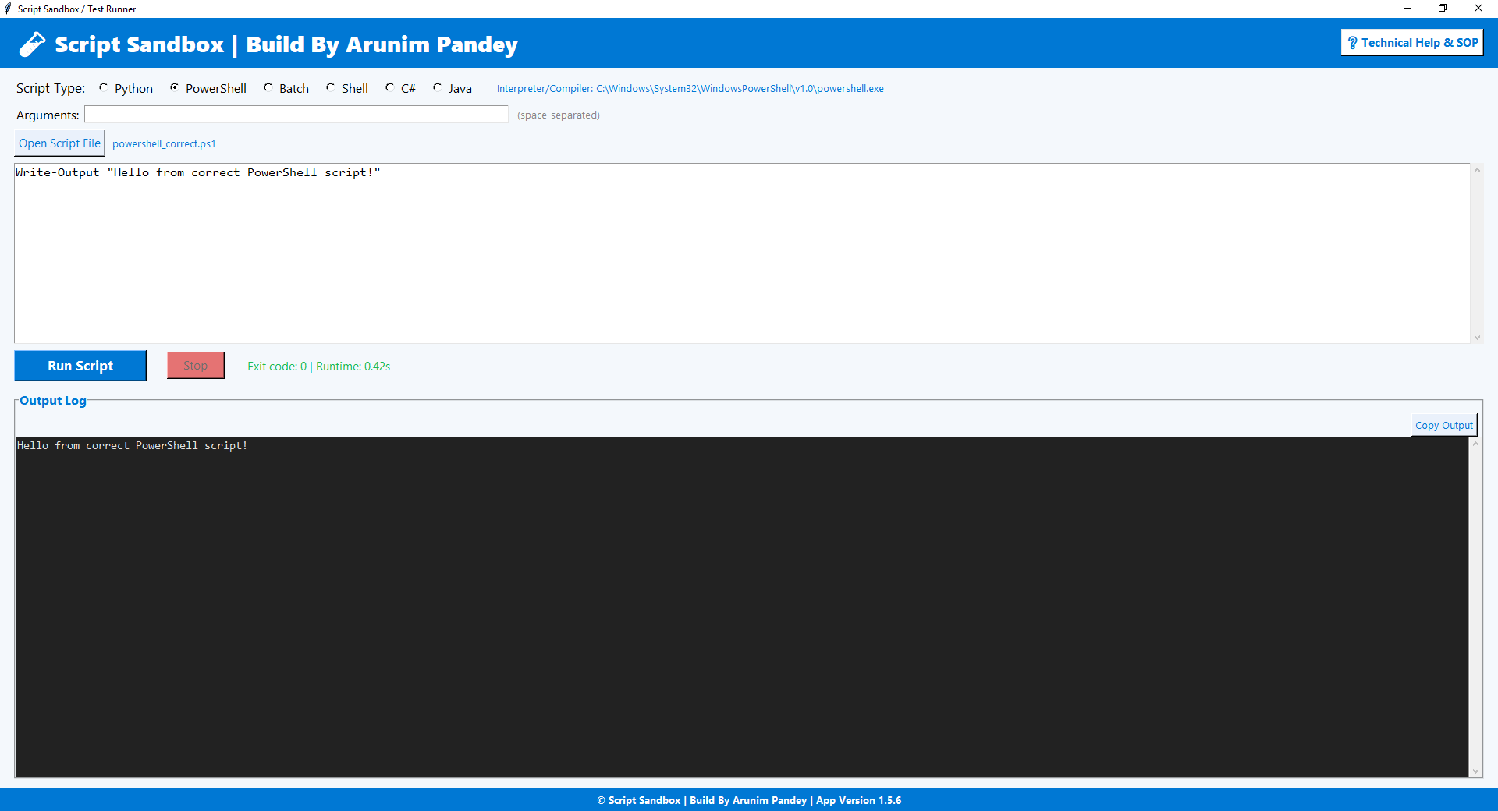Open Technical Help & SOP
Viewport: 1498px width, 811px height.
1411,43
